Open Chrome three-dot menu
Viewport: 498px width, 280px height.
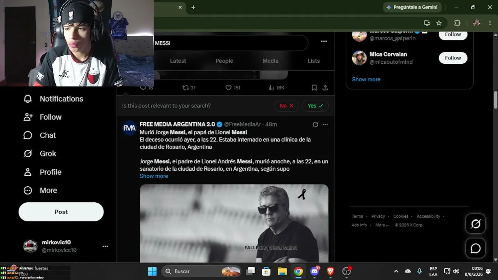point(490,23)
